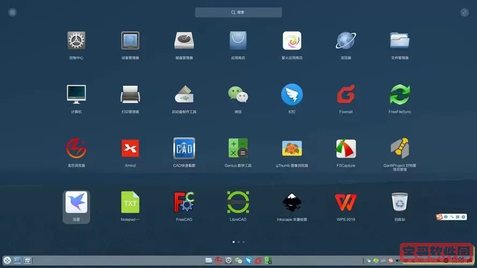Viewport: 477px width, 268px height.
Task: Open the 控制中心 control center app
Action: tap(76, 41)
